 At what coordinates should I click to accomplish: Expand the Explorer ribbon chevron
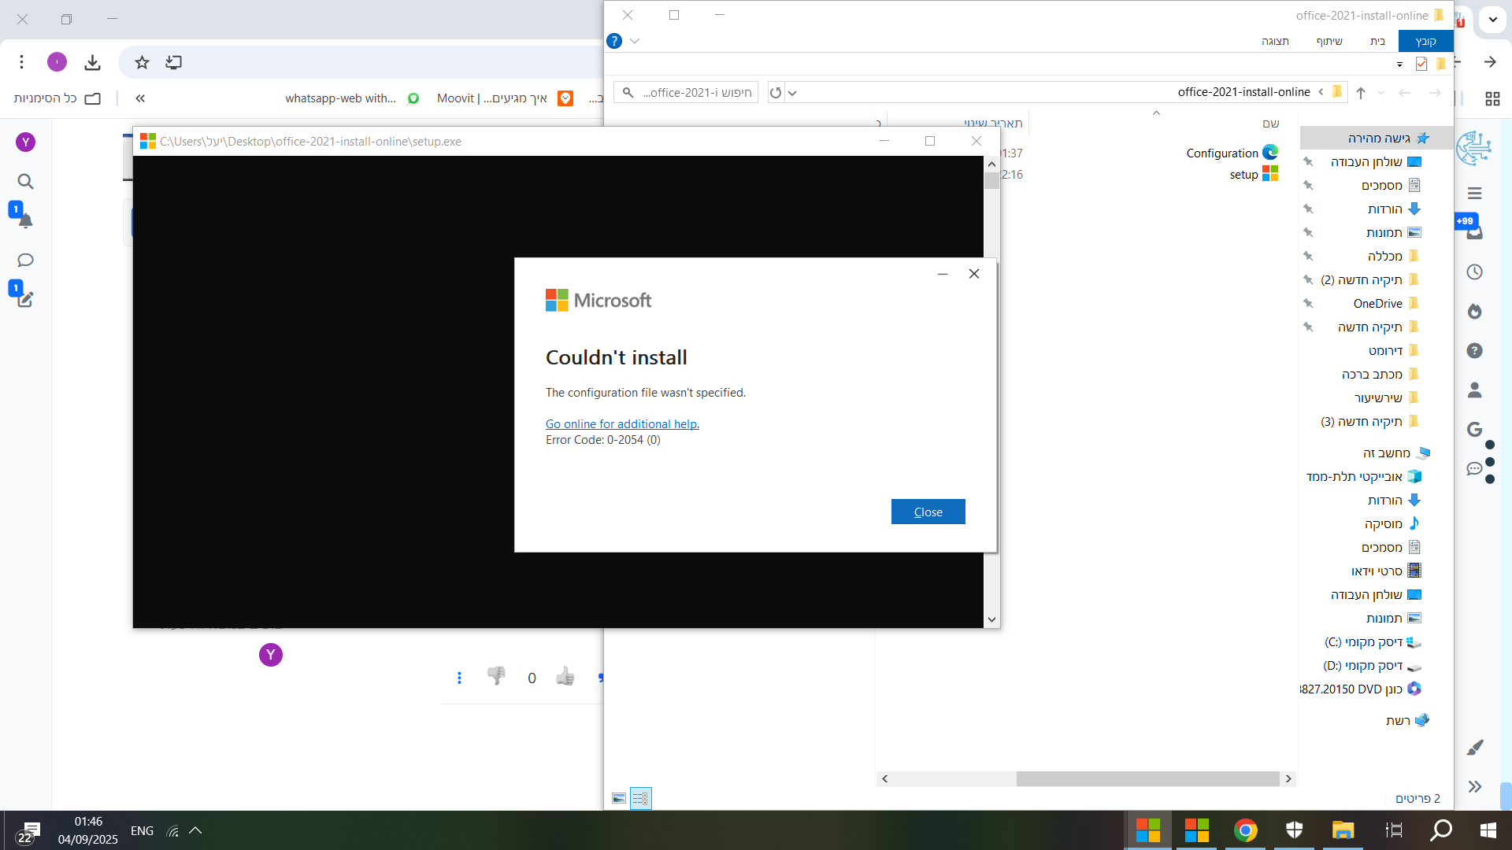click(635, 41)
